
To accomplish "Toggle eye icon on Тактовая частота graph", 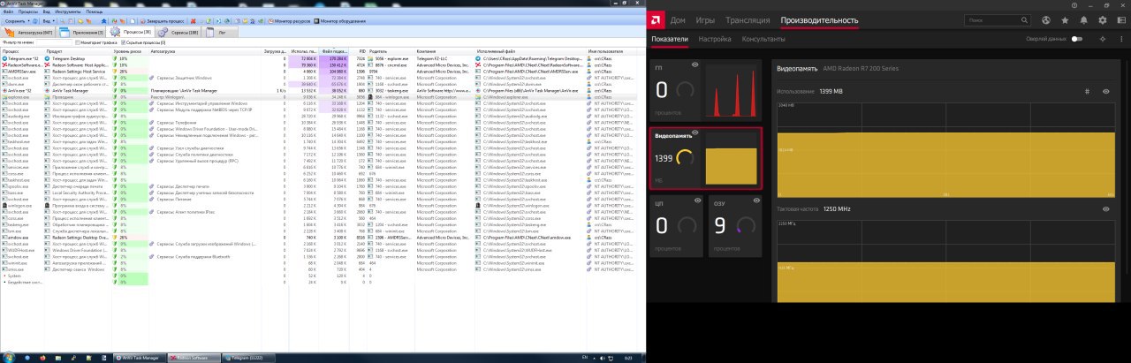I will click(1105, 208).
